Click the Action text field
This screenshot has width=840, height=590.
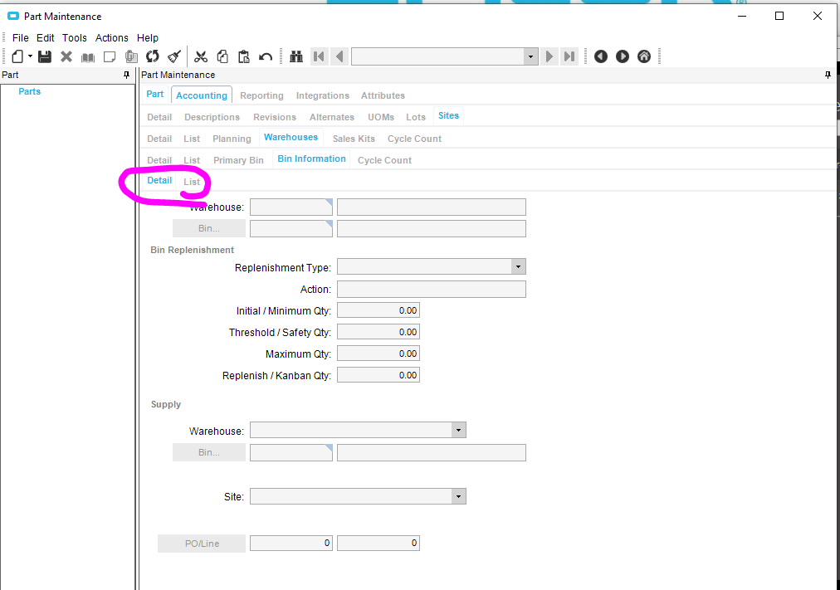pos(432,289)
